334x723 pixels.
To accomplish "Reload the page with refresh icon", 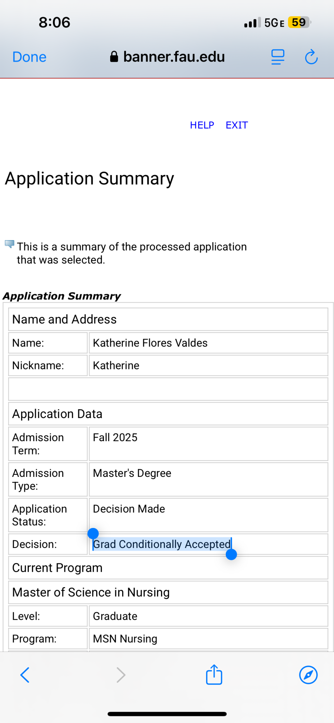I will (x=311, y=57).
